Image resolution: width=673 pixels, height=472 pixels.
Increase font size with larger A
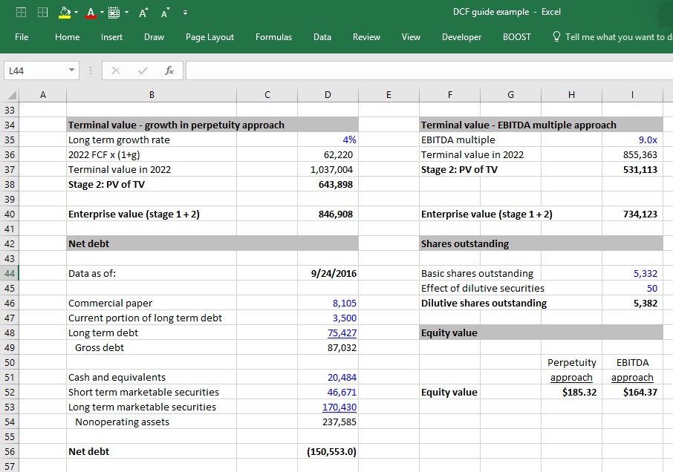pyautogui.click(x=143, y=13)
